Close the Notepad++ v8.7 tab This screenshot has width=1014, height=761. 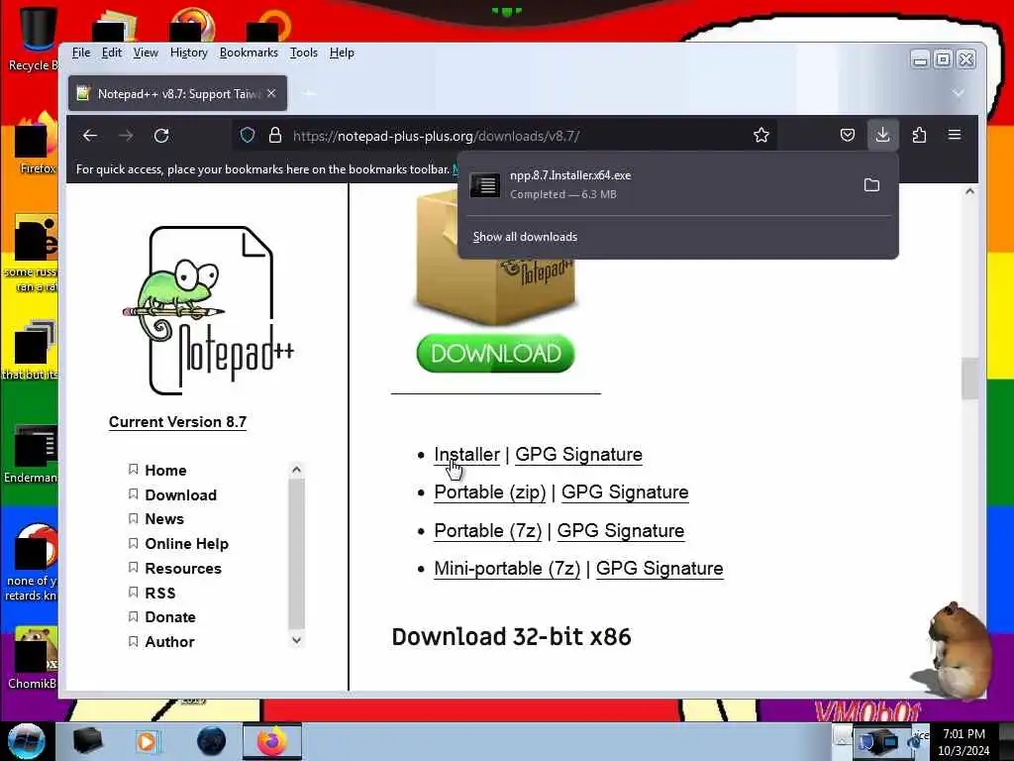[271, 93]
